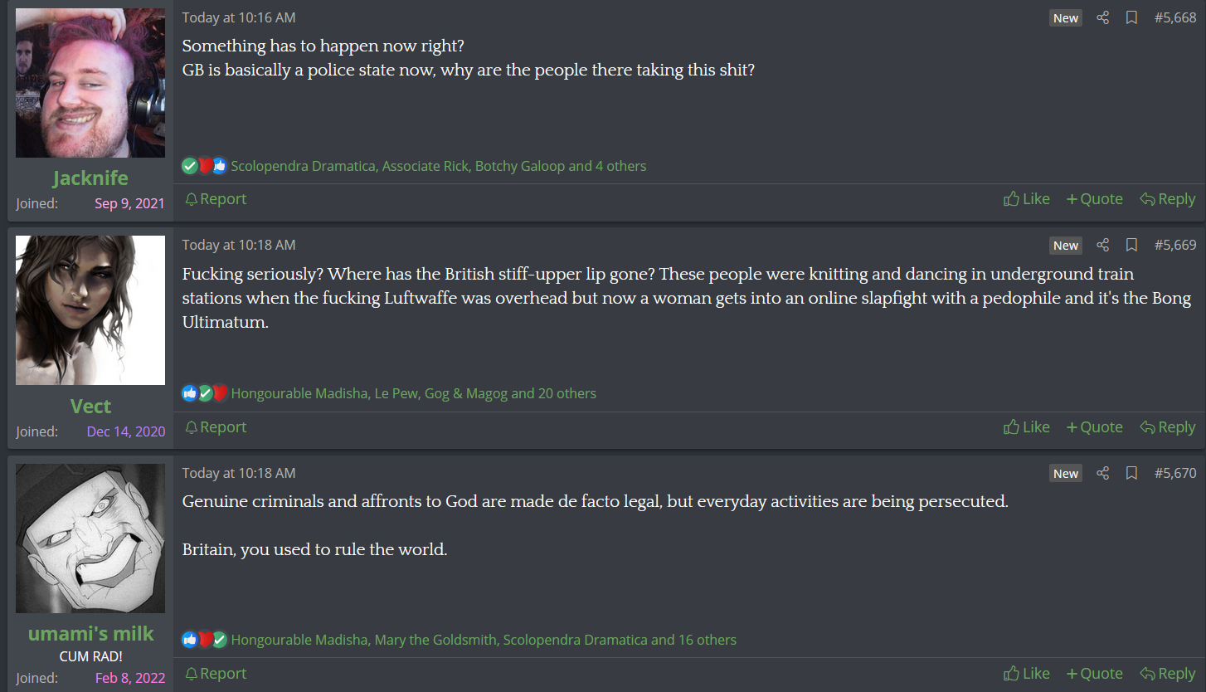Open Jacknife's avatar image
This screenshot has width=1206, height=692.
tap(90, 83)
